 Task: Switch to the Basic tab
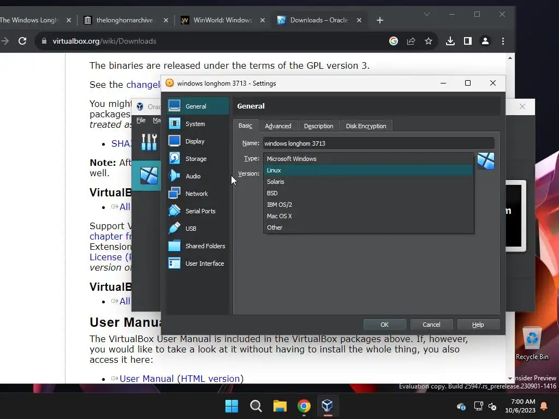point(245,126)
